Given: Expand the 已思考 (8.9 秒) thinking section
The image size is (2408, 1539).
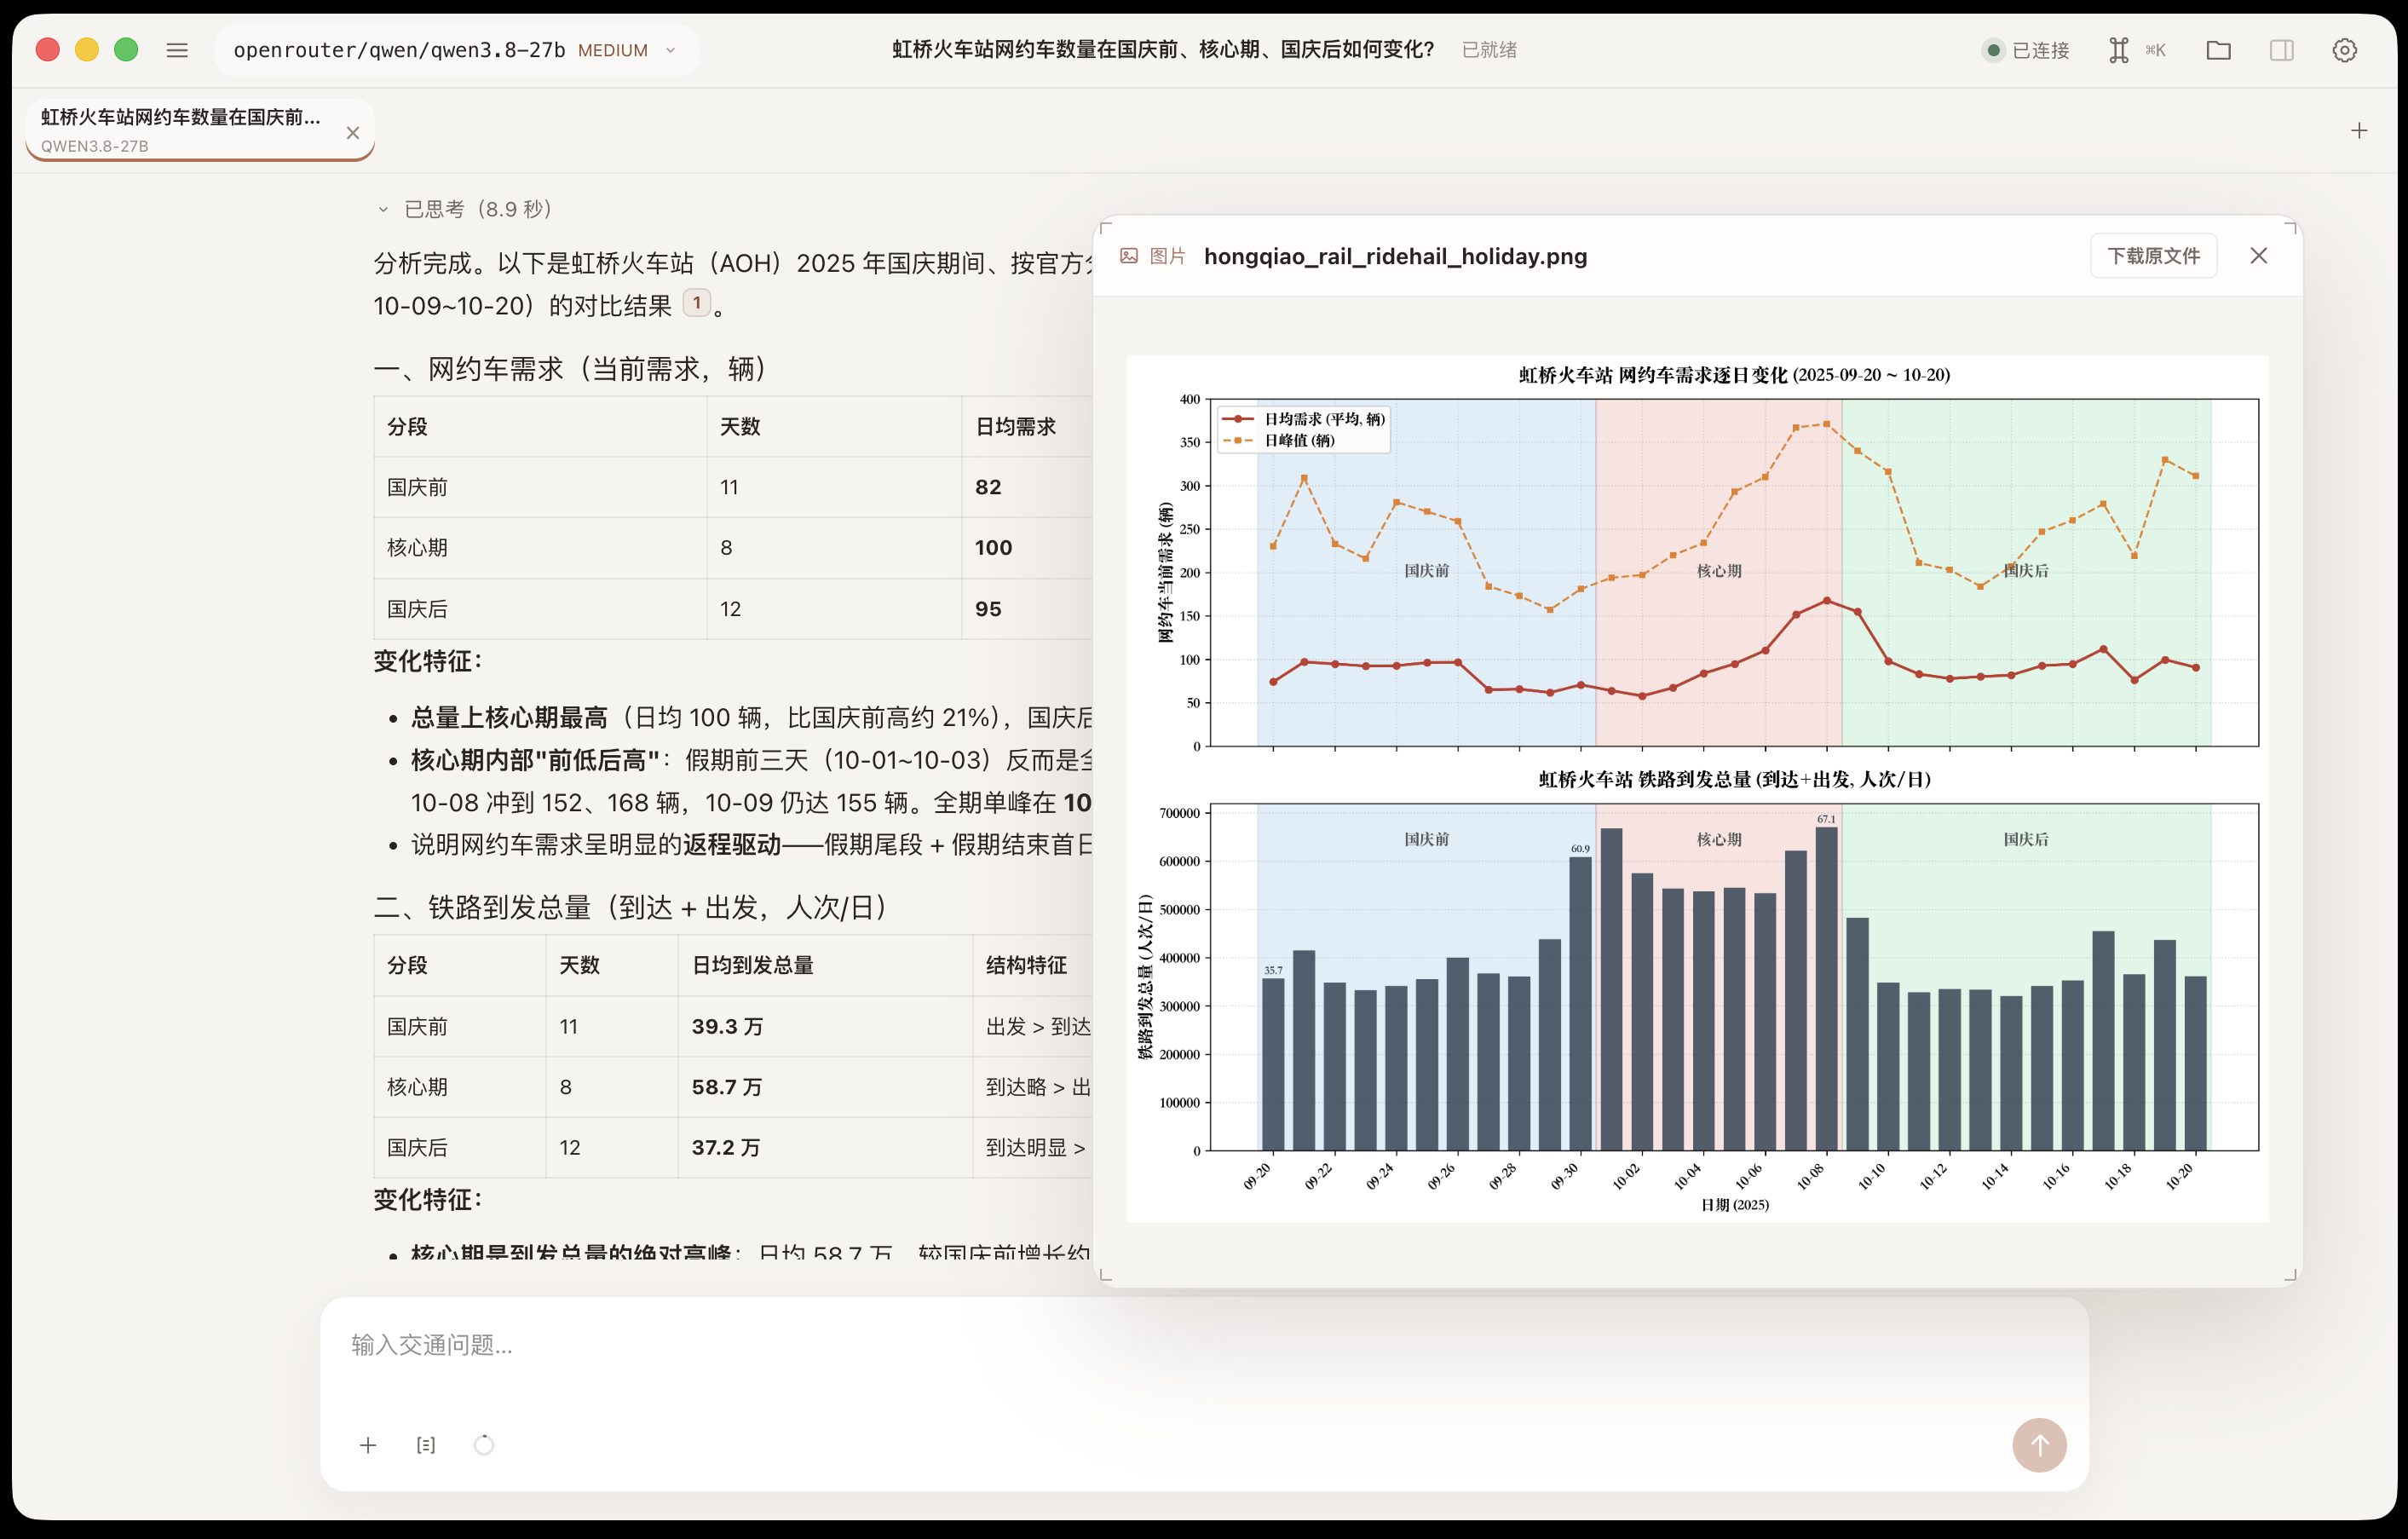Looking at the screenshot, I should [465, 209].
